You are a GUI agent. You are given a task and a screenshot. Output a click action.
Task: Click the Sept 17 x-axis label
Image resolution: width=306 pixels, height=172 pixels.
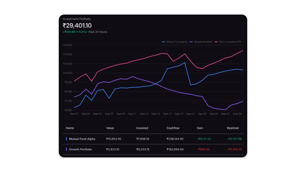tap(167, 114)
